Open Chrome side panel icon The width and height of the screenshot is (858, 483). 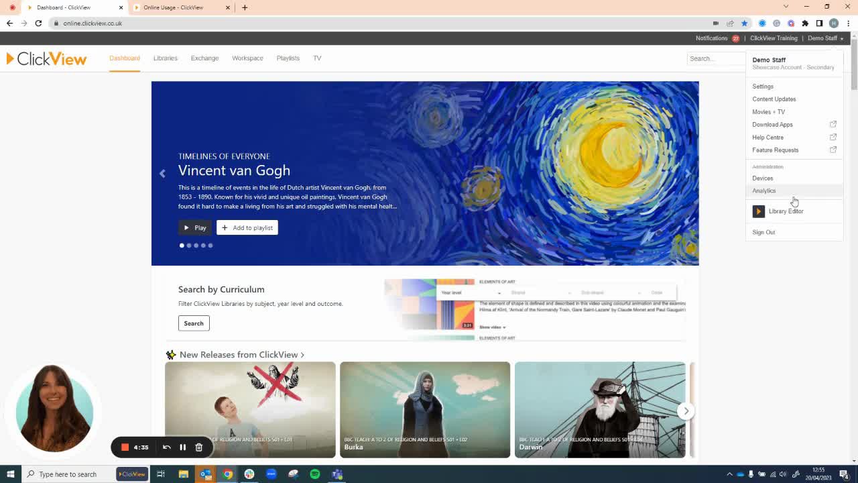819,23
